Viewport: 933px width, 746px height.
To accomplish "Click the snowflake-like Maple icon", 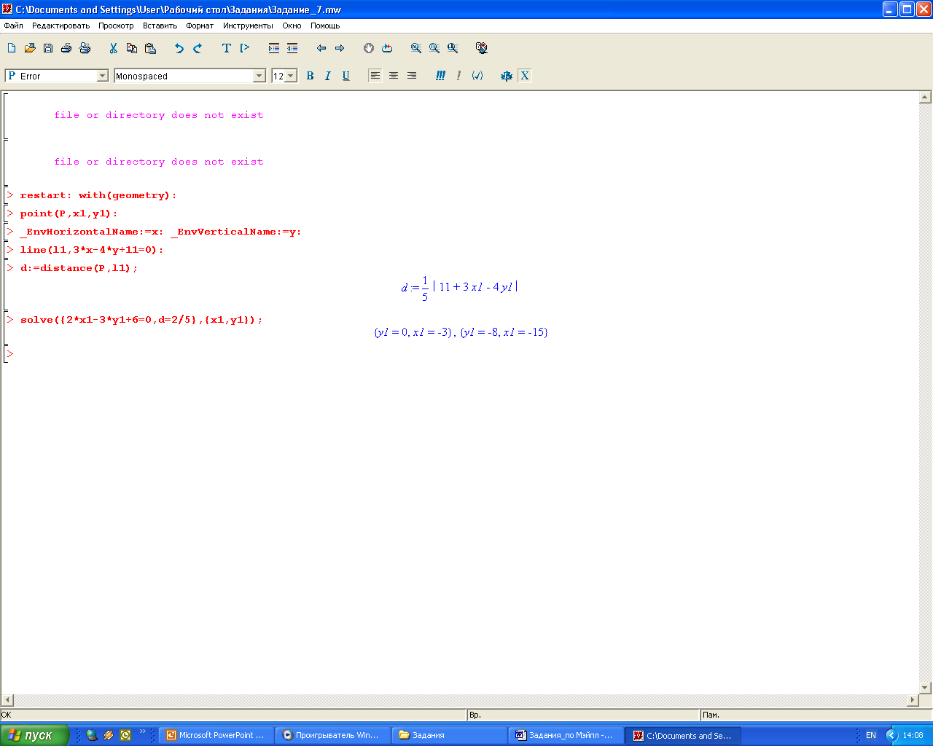I will coord(507,76).
